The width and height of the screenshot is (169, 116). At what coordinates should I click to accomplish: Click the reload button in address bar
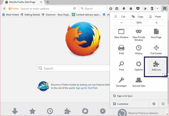pyautogui.click(x=74, y=9)
